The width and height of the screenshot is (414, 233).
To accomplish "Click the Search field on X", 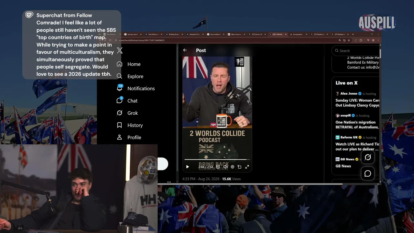I will (356, 50).
